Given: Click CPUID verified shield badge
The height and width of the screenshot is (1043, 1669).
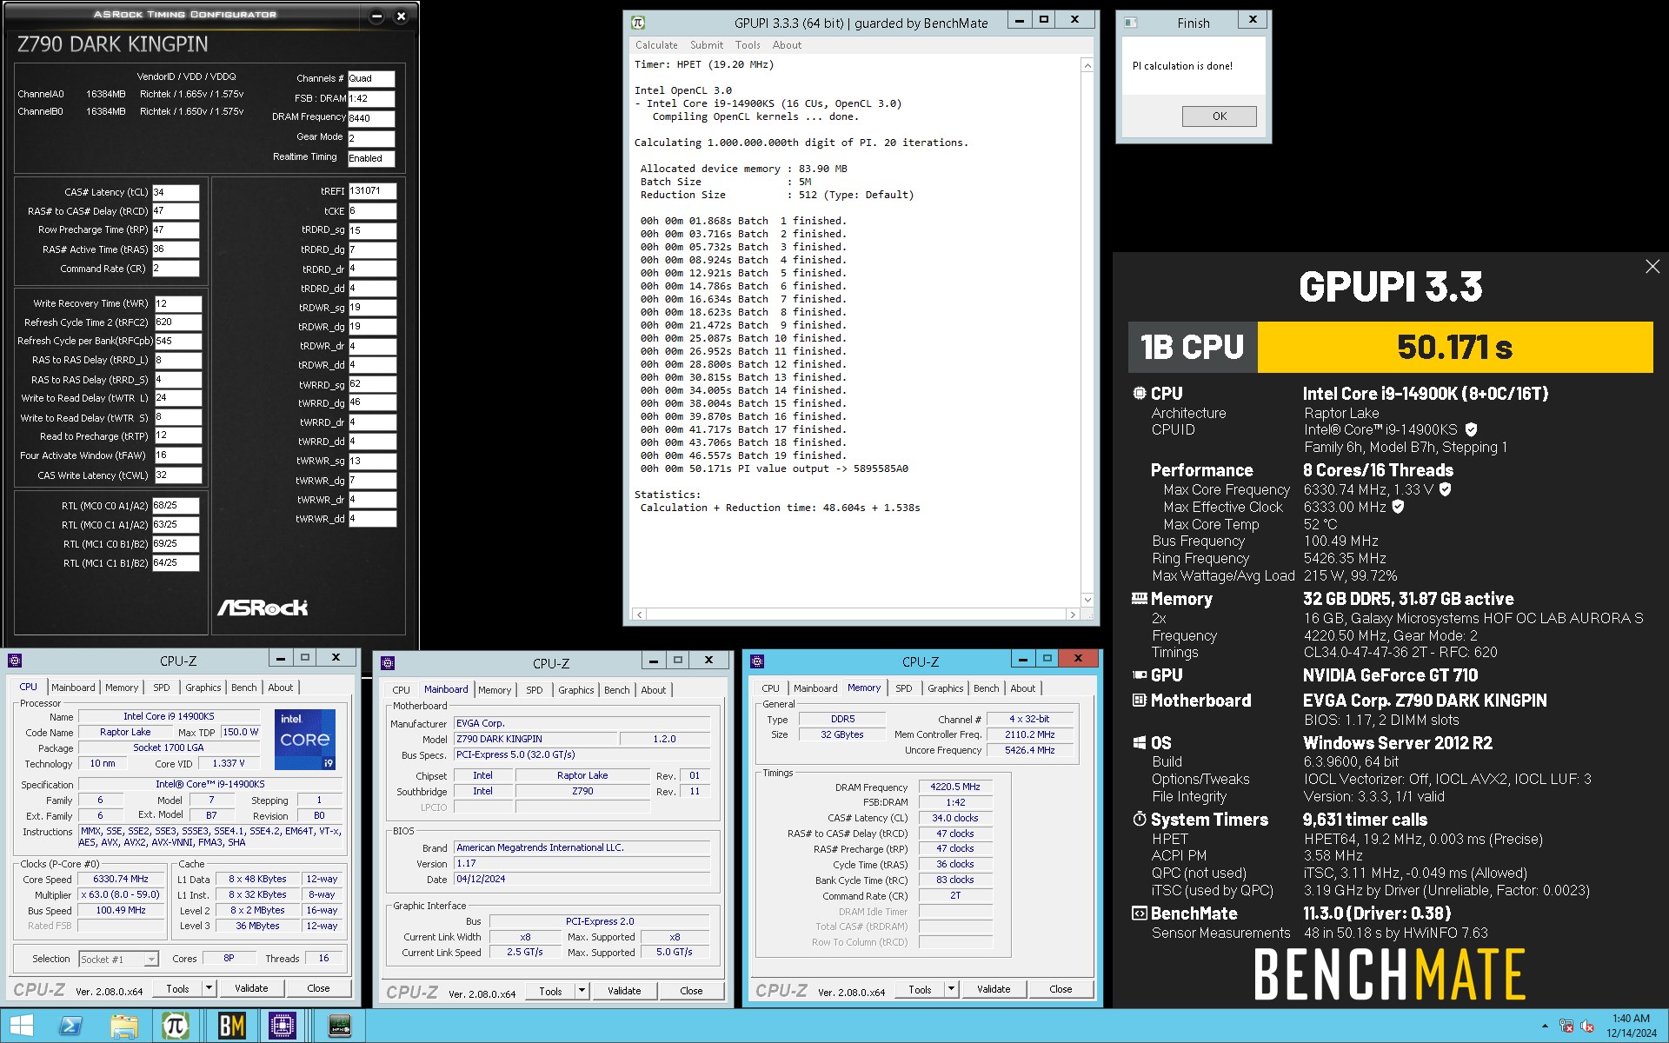Looking at the screenshot, I should pos(1471,429).
